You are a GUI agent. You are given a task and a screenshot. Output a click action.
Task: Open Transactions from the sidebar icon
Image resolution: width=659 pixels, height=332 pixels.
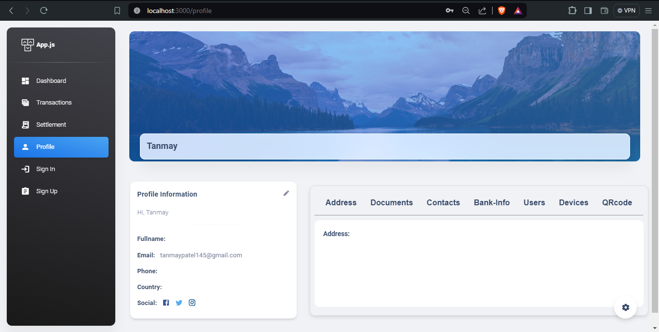(25, 102)
